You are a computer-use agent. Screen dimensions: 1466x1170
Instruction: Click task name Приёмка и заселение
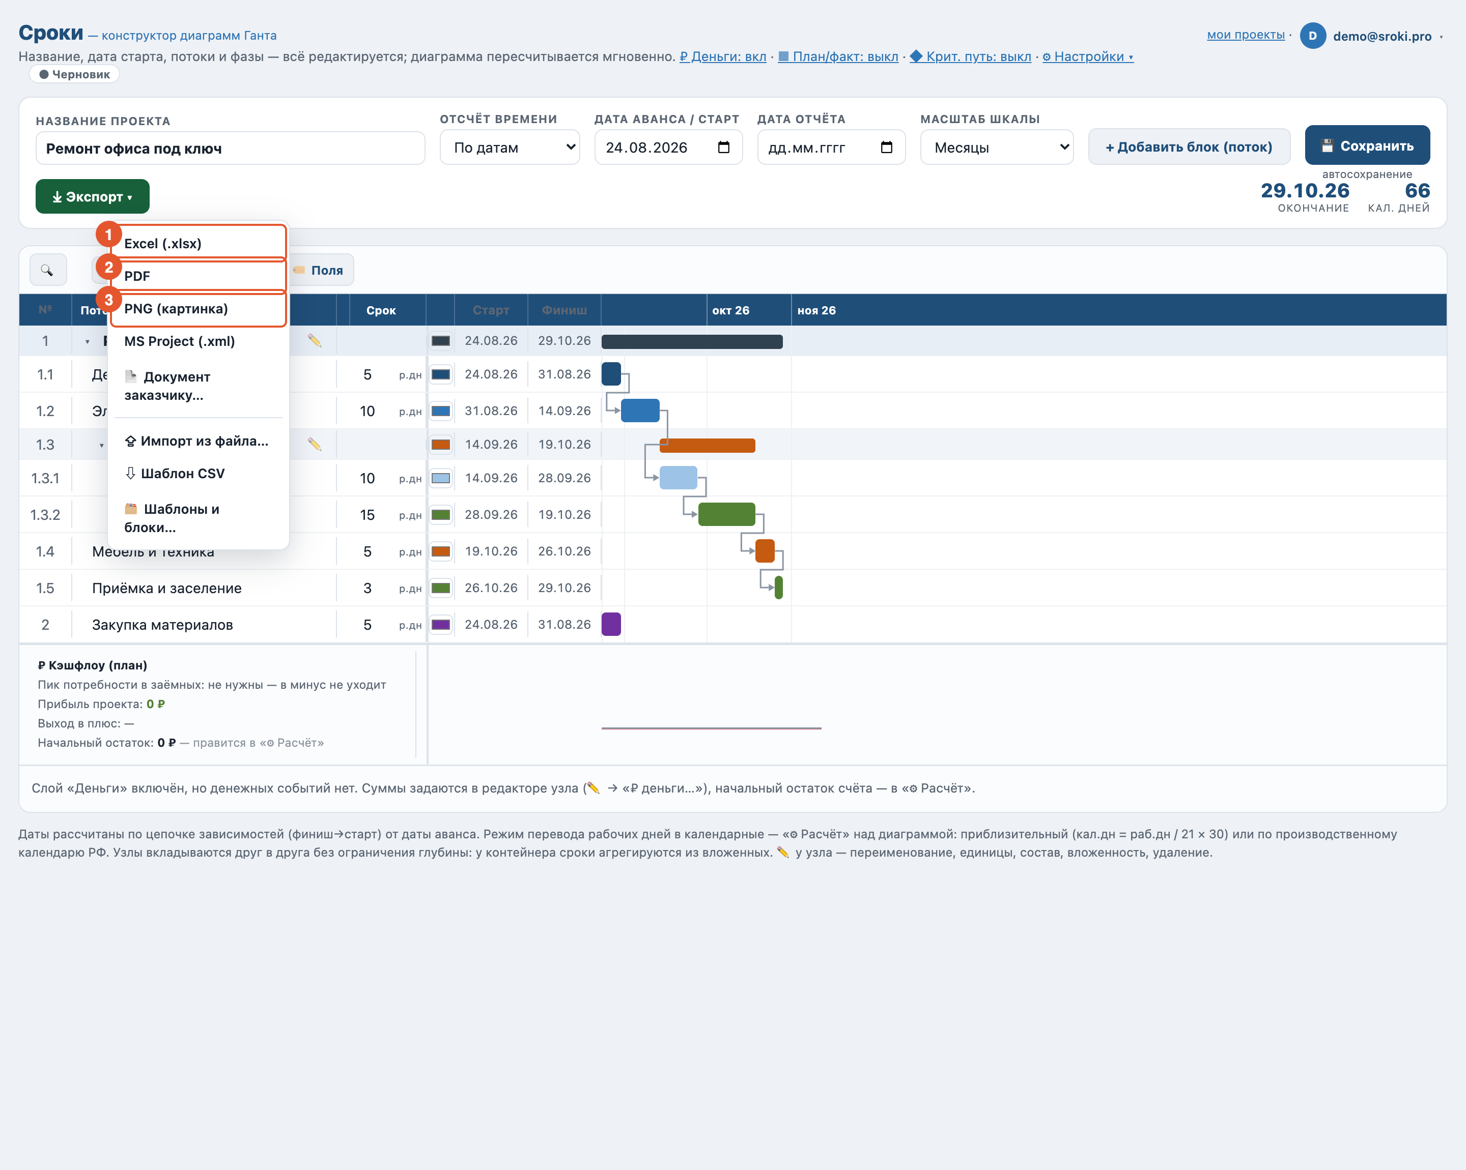point(166,589)
